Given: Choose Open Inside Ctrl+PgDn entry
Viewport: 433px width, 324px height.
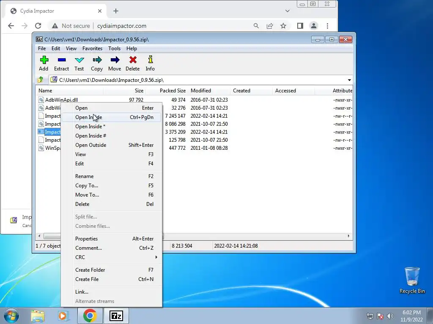Looking at the screenshot, I should click(x=111, y=117).
